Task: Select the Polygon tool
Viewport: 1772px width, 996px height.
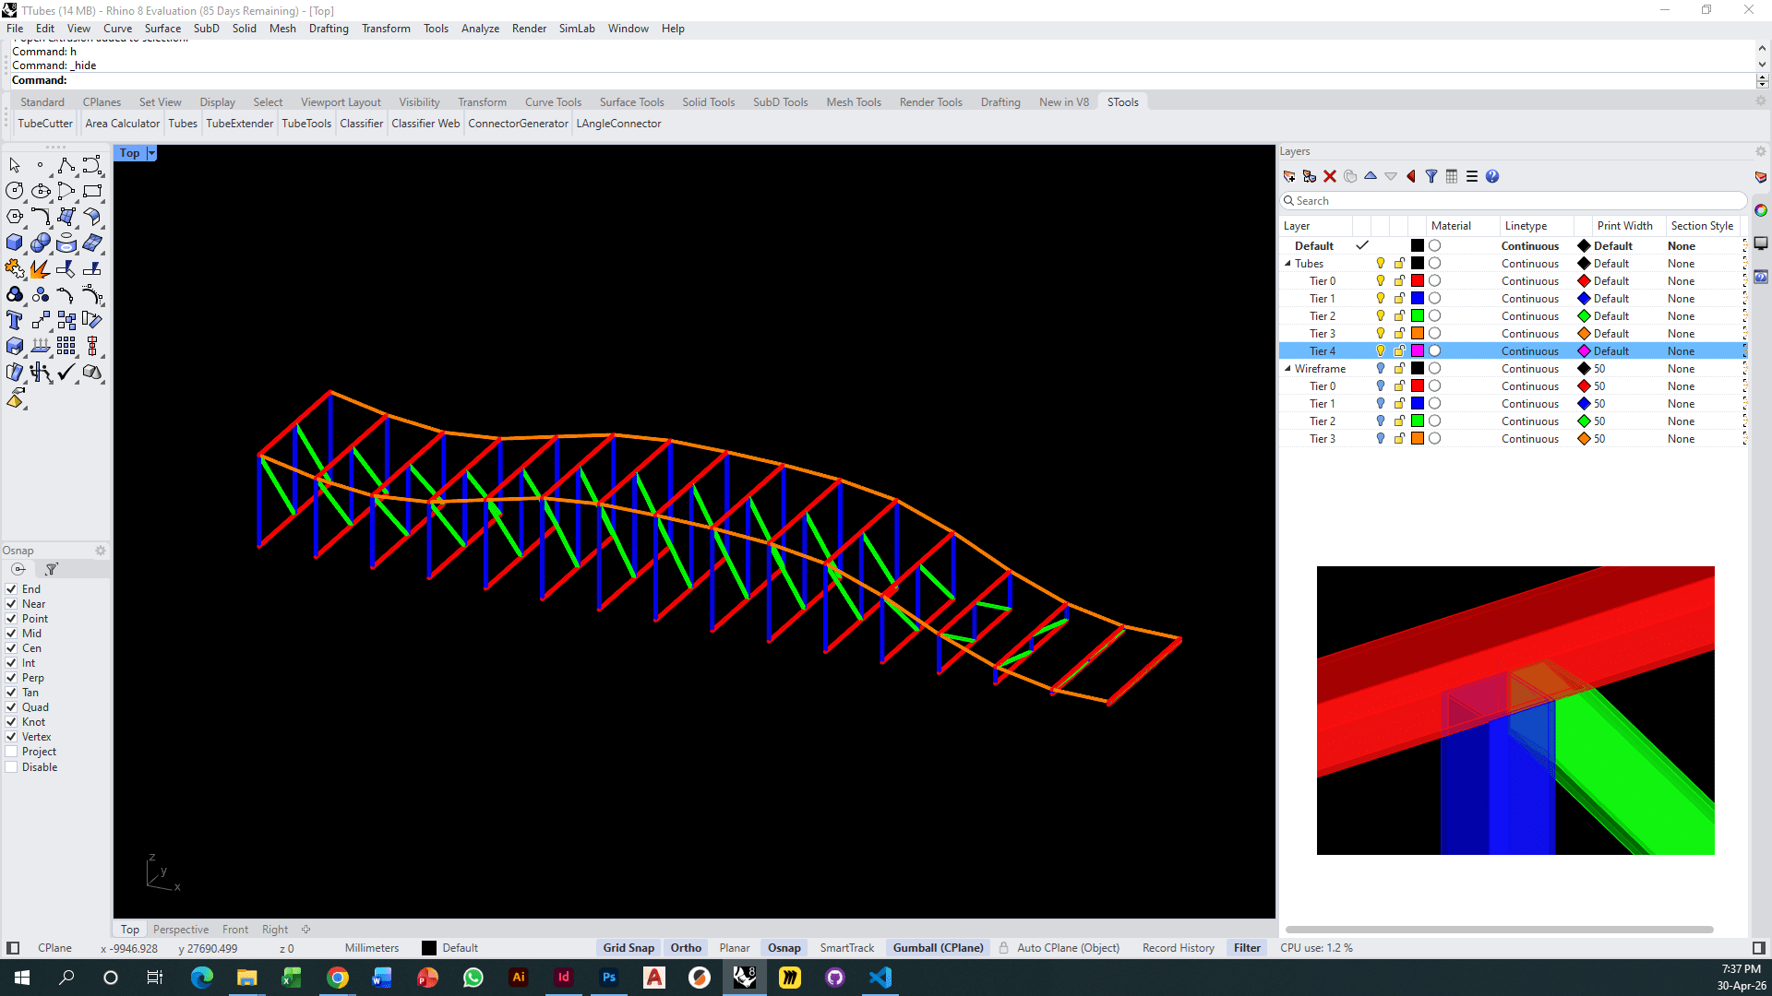Action: [x=15, y=217]
